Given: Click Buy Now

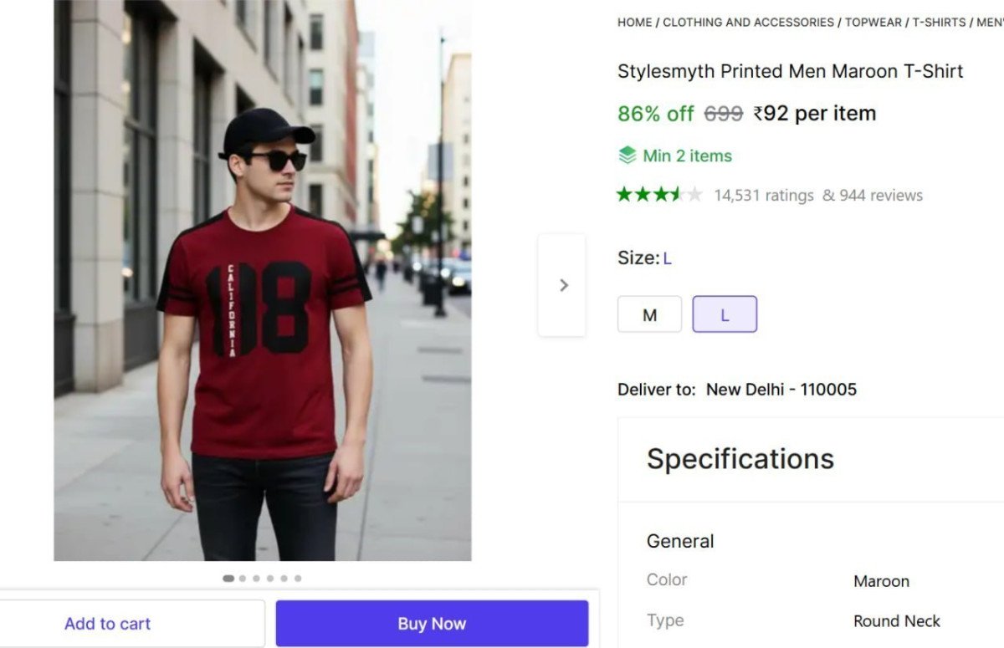Looking at the screenshot, I should click(x=432, y=623).
